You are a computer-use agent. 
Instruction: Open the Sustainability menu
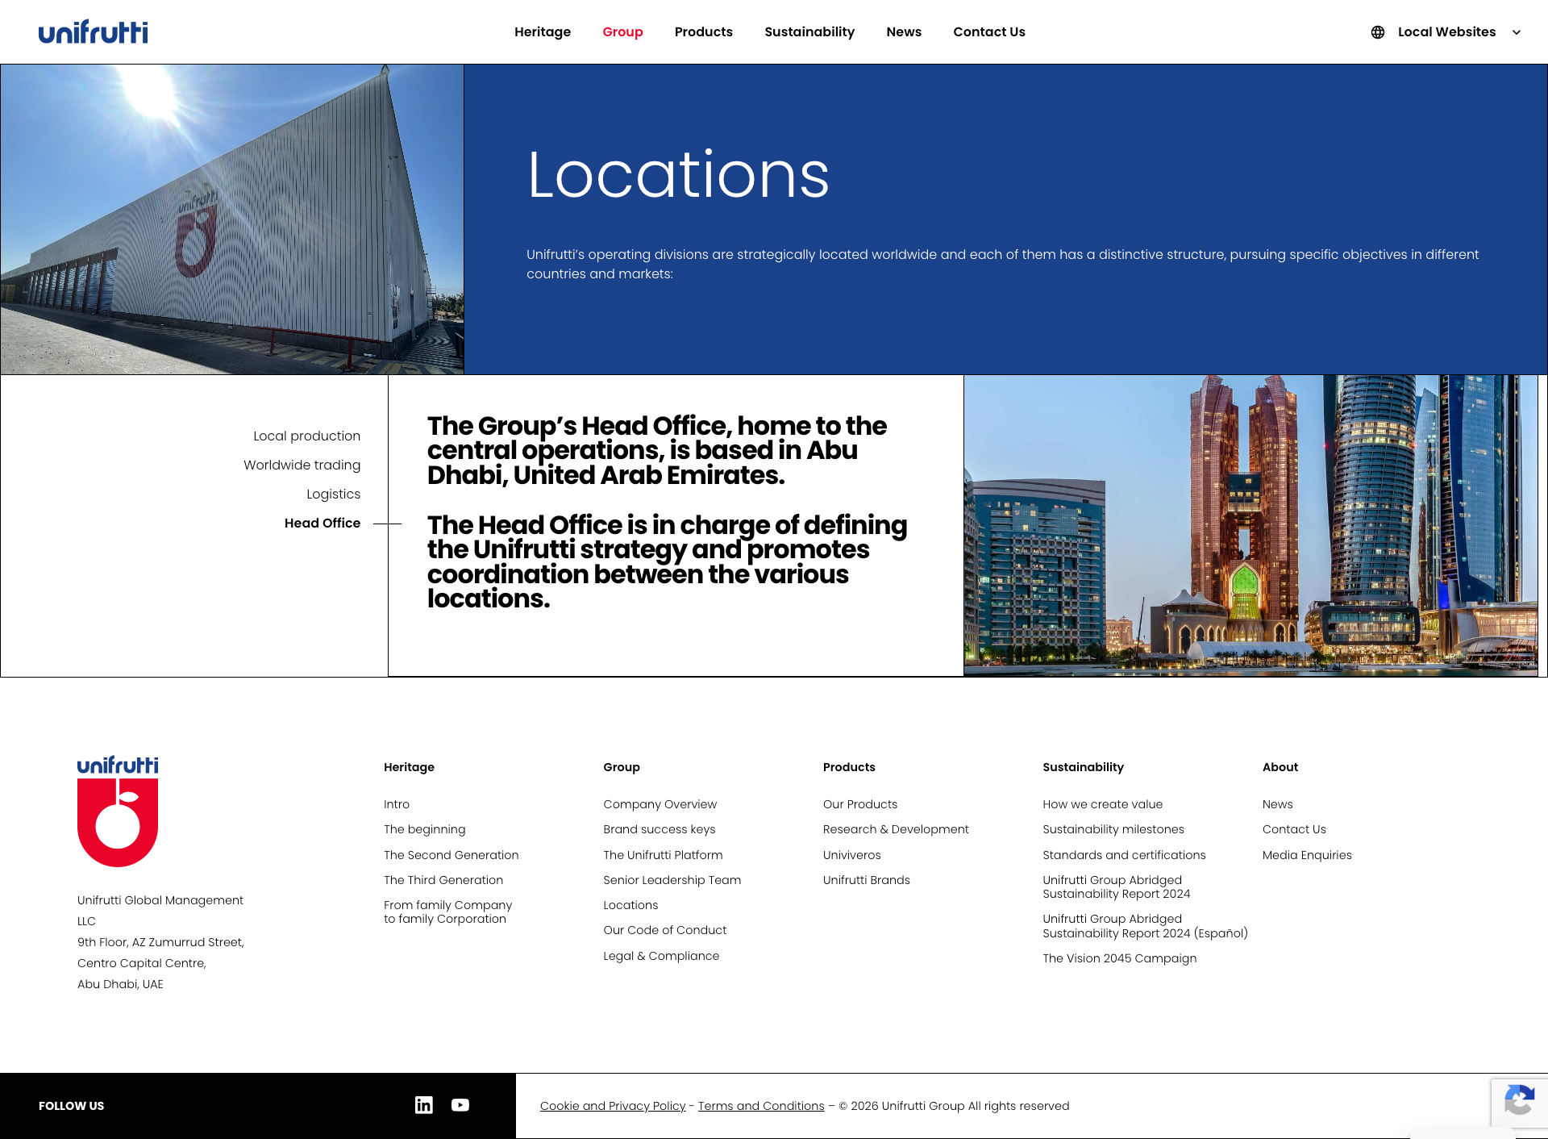tap(809, 32)
